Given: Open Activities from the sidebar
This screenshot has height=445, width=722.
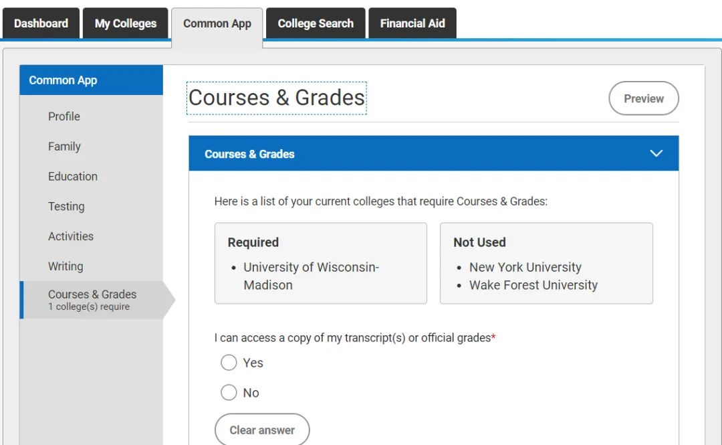Looking at the screenshot, I should pyautogui.click(x=71, y=236).
